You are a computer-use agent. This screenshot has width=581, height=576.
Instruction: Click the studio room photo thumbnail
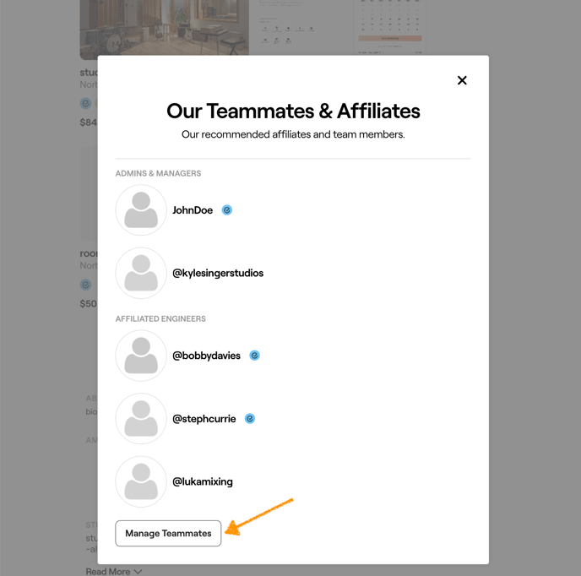pos(164,27)
